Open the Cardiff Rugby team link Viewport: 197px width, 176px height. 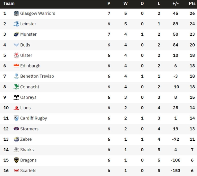[x=34, y=118]
